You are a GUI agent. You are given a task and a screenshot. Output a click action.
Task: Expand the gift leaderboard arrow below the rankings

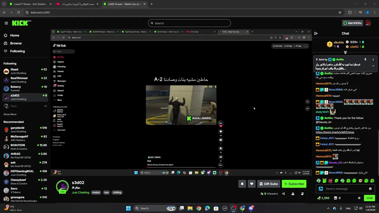345,52
